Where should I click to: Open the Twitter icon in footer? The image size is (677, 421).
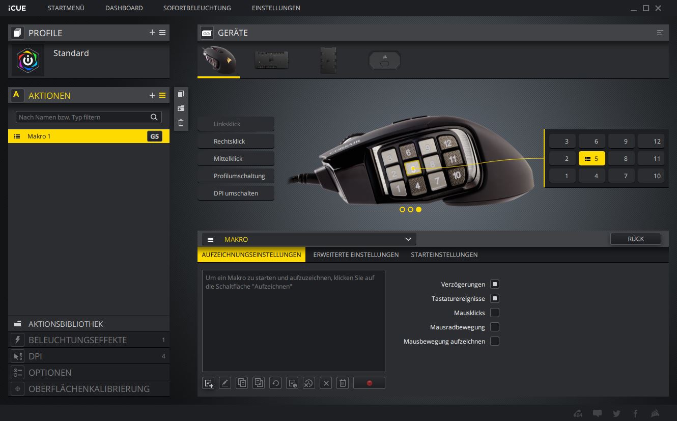[x=616, y=413]
